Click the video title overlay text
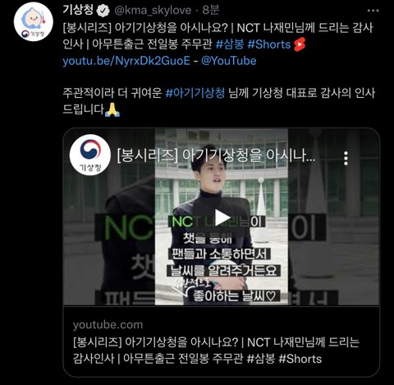Image resolution: width=394 pixels, height=385 pixels. (216, 156)
